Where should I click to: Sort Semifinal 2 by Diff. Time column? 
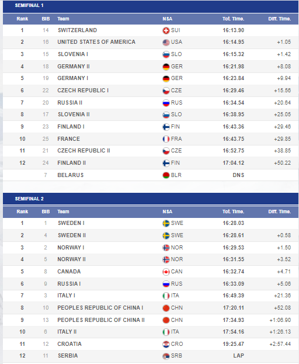[x=279, y=212]
